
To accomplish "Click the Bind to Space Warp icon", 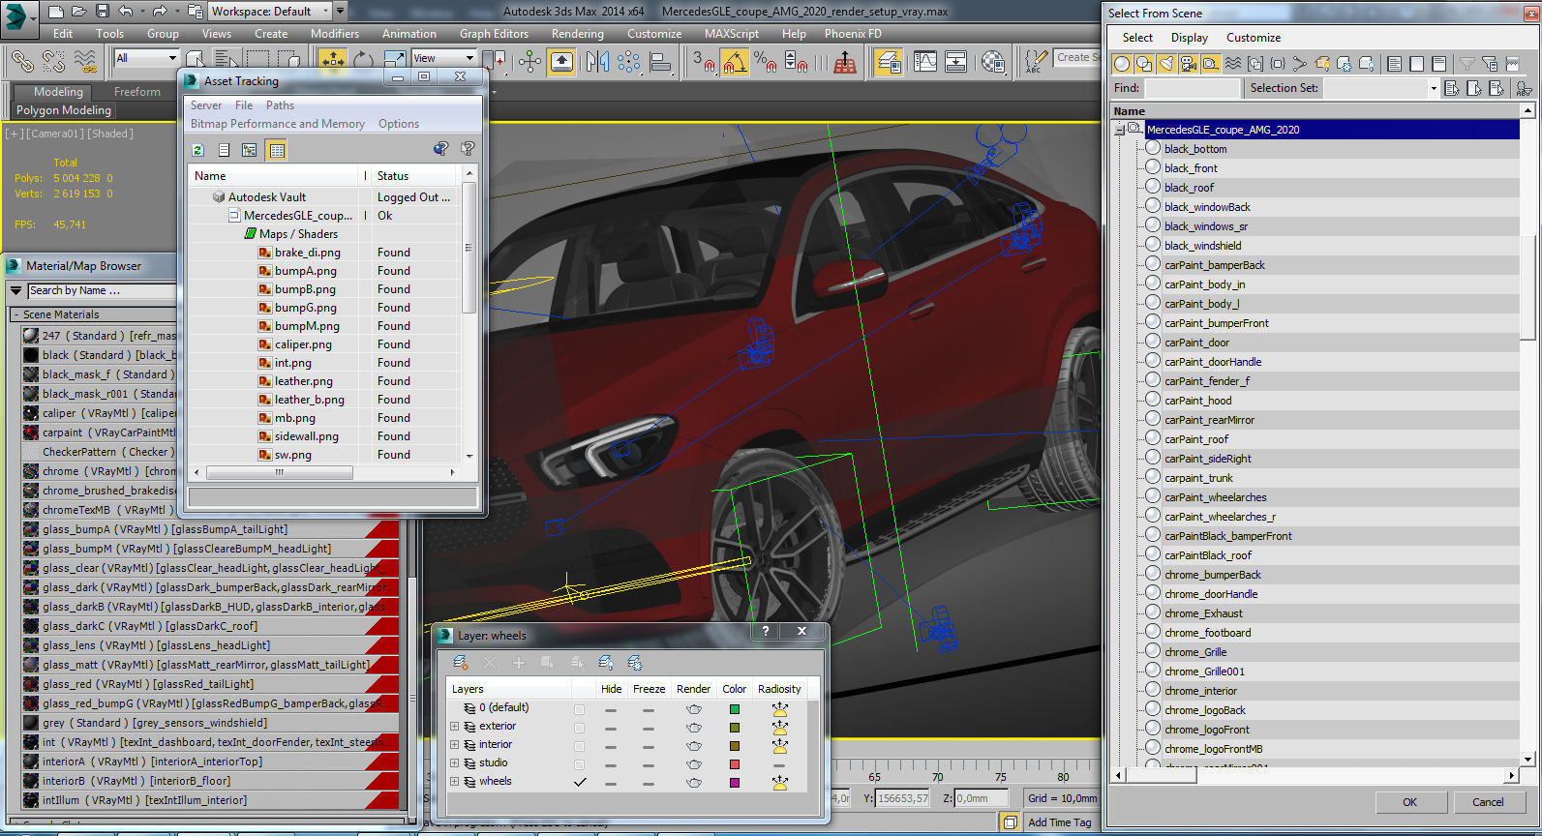I will pos(85,61).
